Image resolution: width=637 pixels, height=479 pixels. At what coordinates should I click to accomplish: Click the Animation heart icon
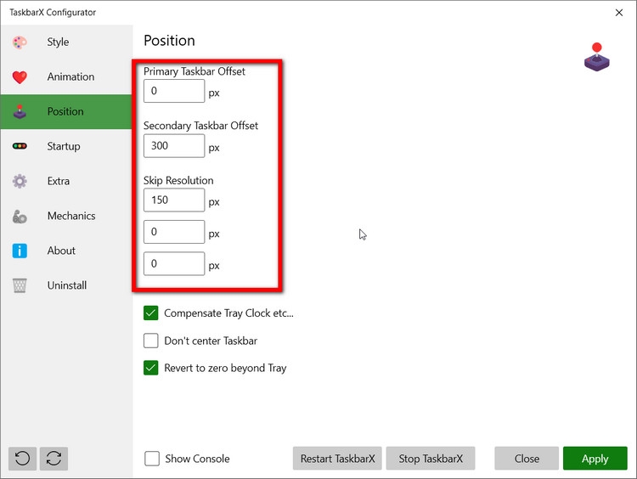[x=20, y=77]
